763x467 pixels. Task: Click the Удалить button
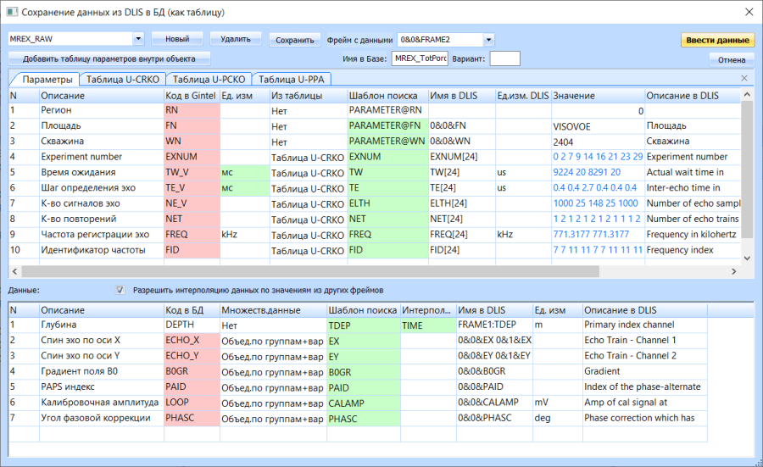pyautogui.click(x=236, y=39)
